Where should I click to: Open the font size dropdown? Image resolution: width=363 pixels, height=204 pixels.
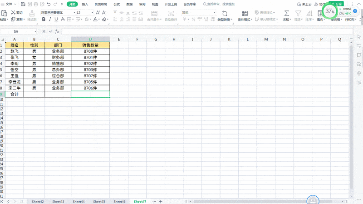tap(92, 13)
